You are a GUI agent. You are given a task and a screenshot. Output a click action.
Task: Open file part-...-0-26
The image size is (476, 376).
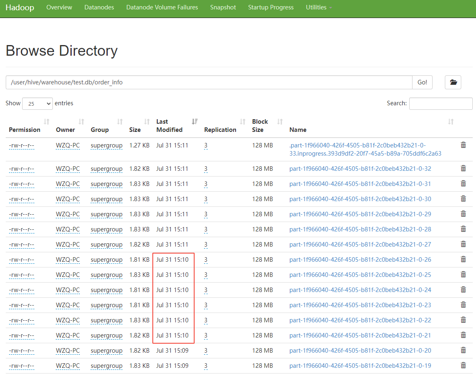(360, 259)
